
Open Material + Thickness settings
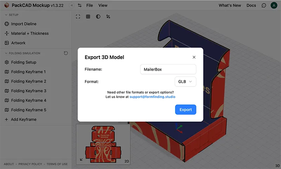coord(30,33)
